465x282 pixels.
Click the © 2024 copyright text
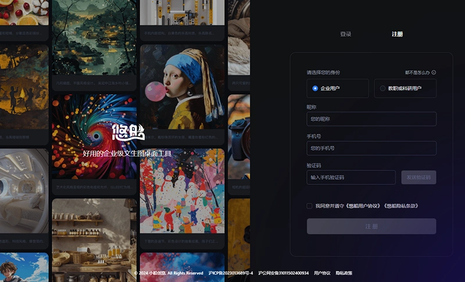[x=169, y=273]
